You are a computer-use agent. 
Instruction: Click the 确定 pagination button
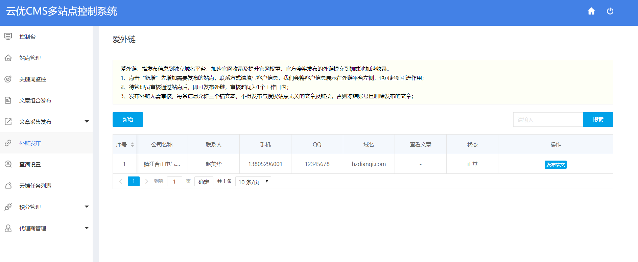[x=204, y=182]
